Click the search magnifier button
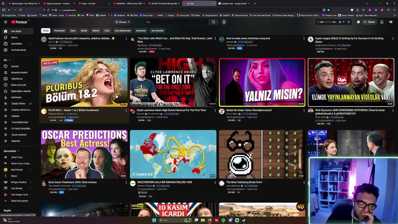This screenshot has height=224, width=398. [213, 22]
